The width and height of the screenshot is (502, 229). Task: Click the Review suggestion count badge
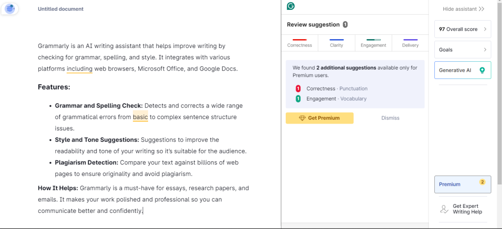(x=345, y=25)
